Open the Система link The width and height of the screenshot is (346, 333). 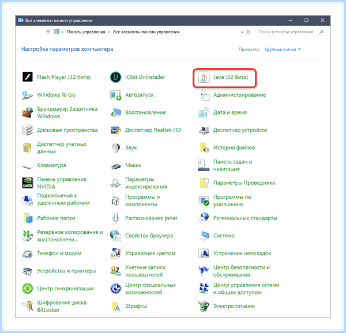click(224, 236)
